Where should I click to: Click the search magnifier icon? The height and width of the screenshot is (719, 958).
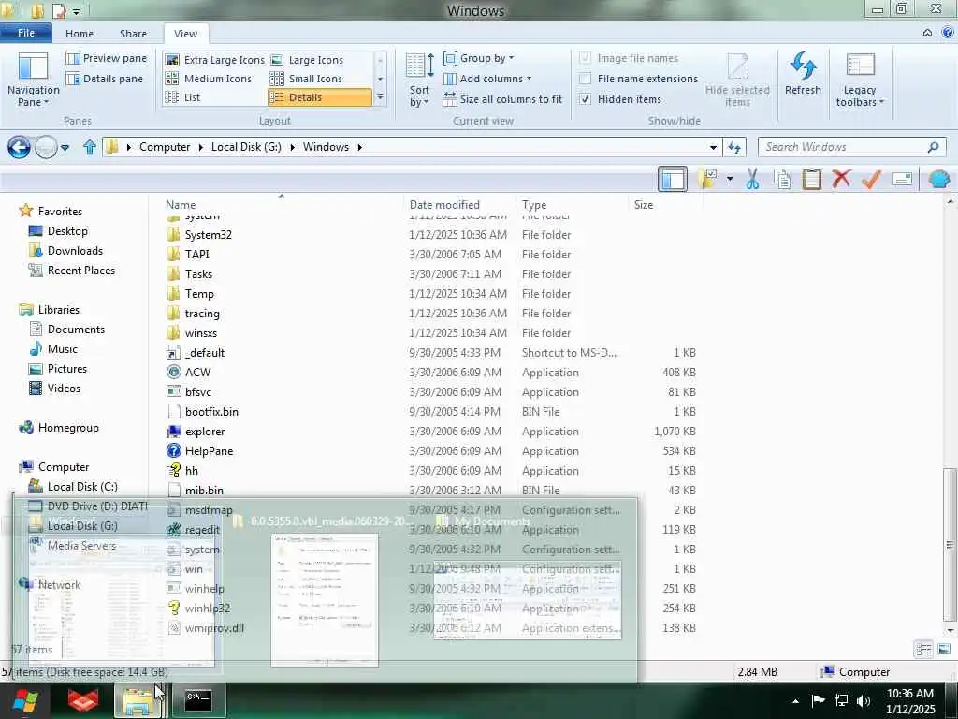point(933,147)
